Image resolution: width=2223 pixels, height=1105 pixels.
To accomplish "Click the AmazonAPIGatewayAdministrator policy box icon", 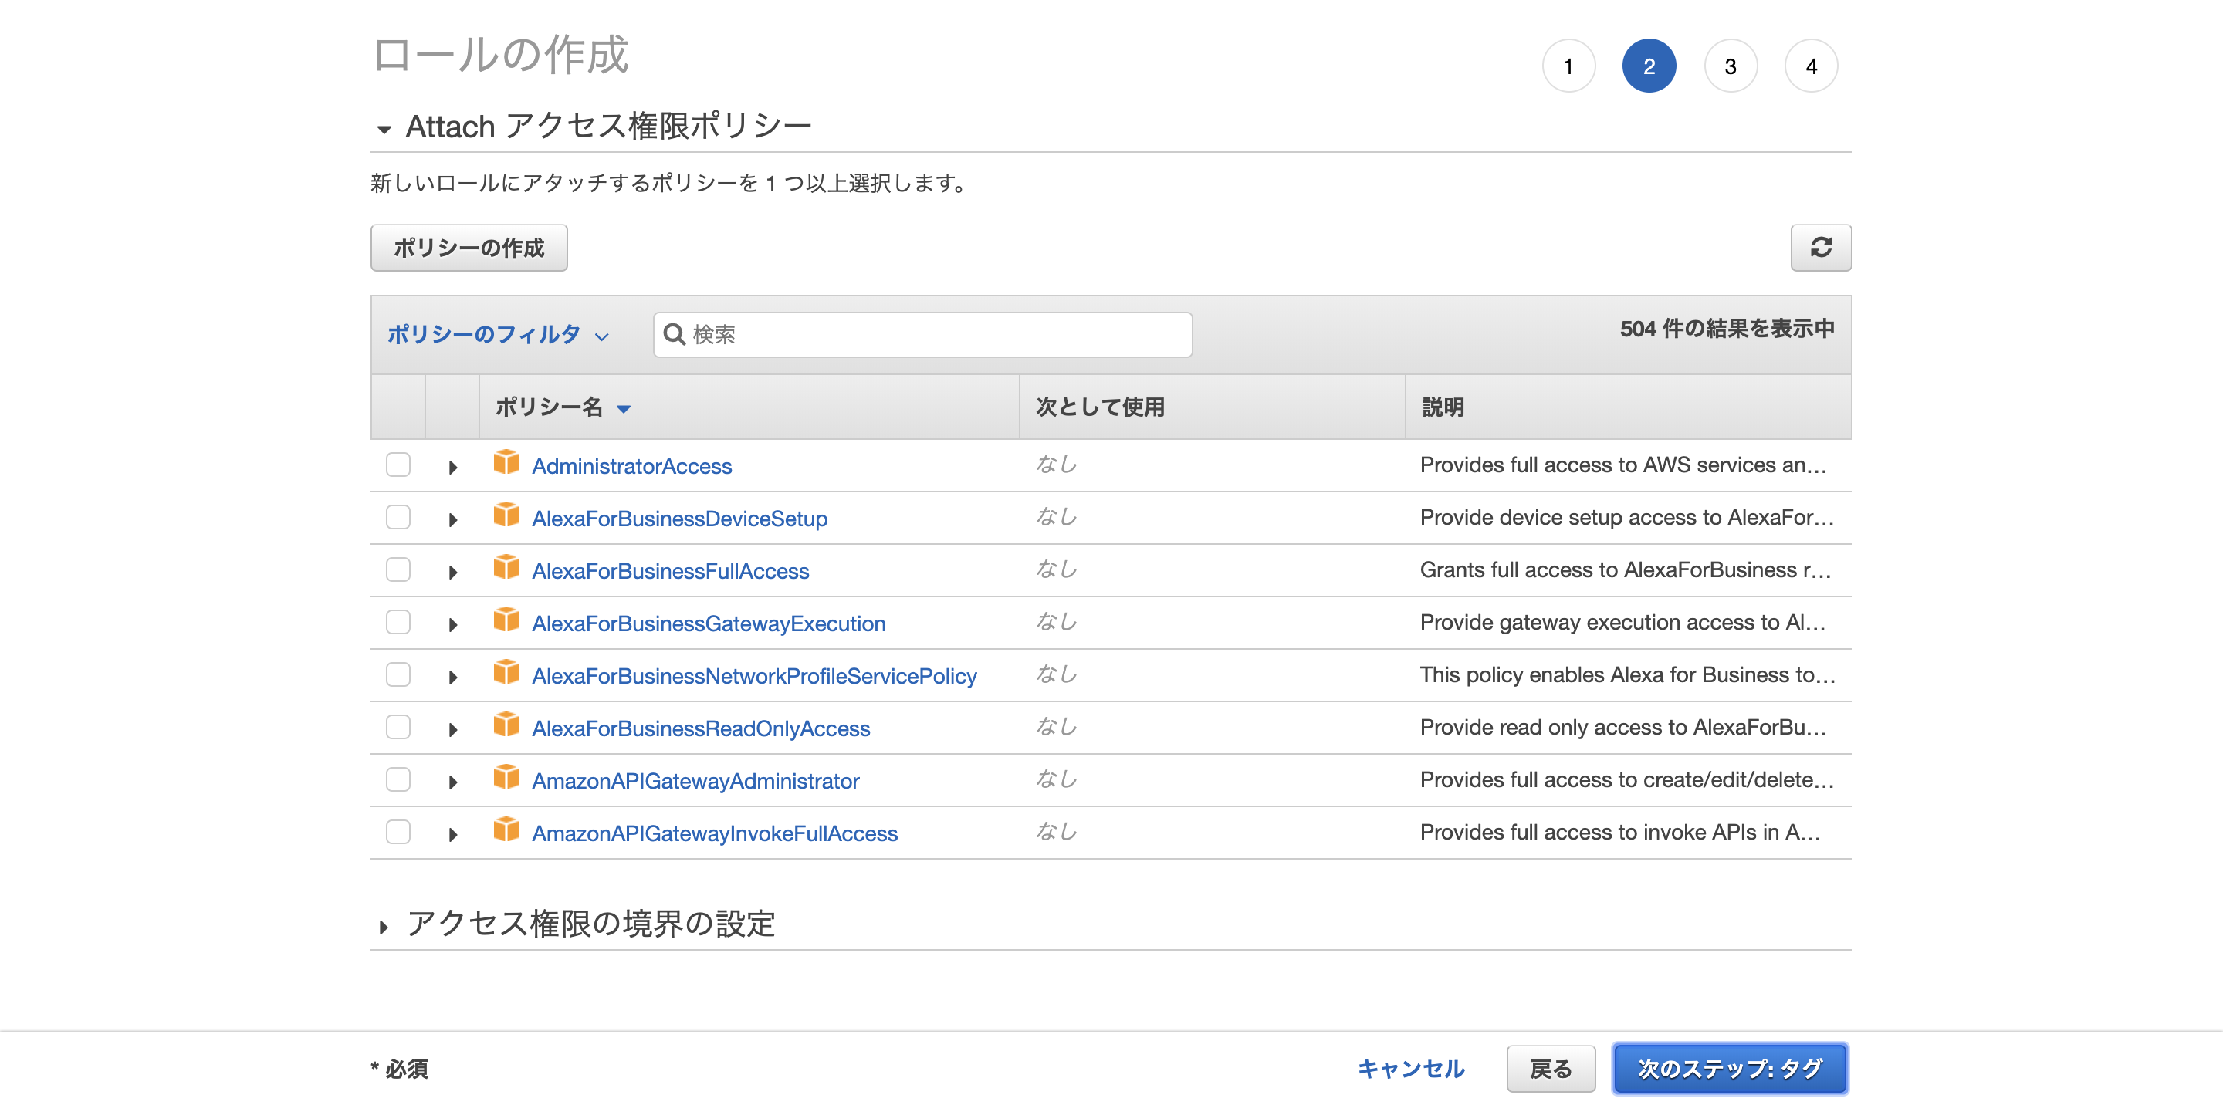I will point(506,778).
